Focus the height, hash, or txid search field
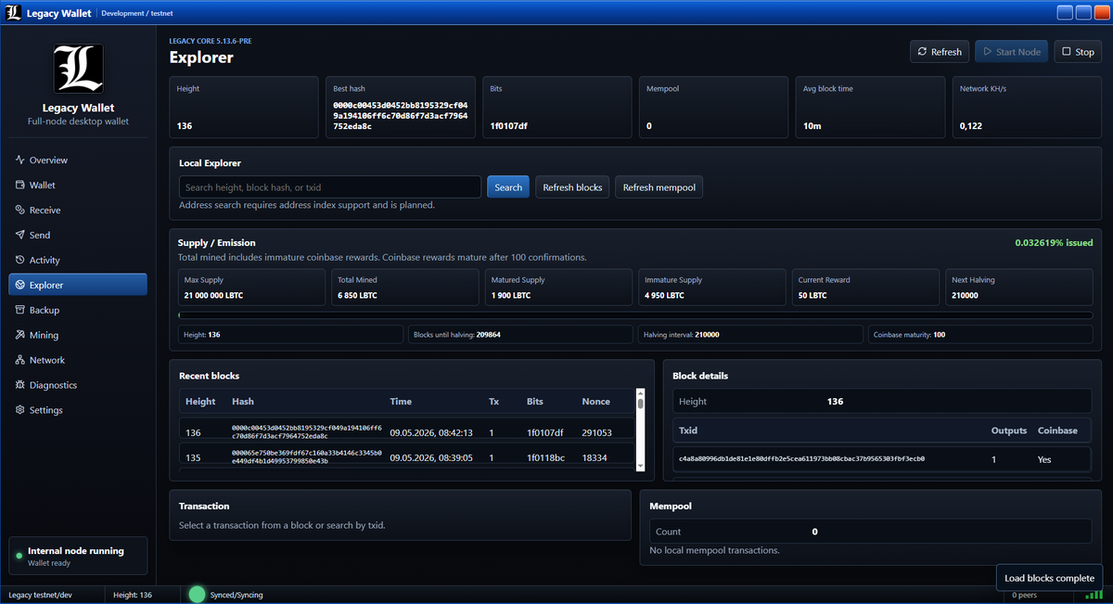The height and width of the screenshot is (604, 1113). coord(330,187)
